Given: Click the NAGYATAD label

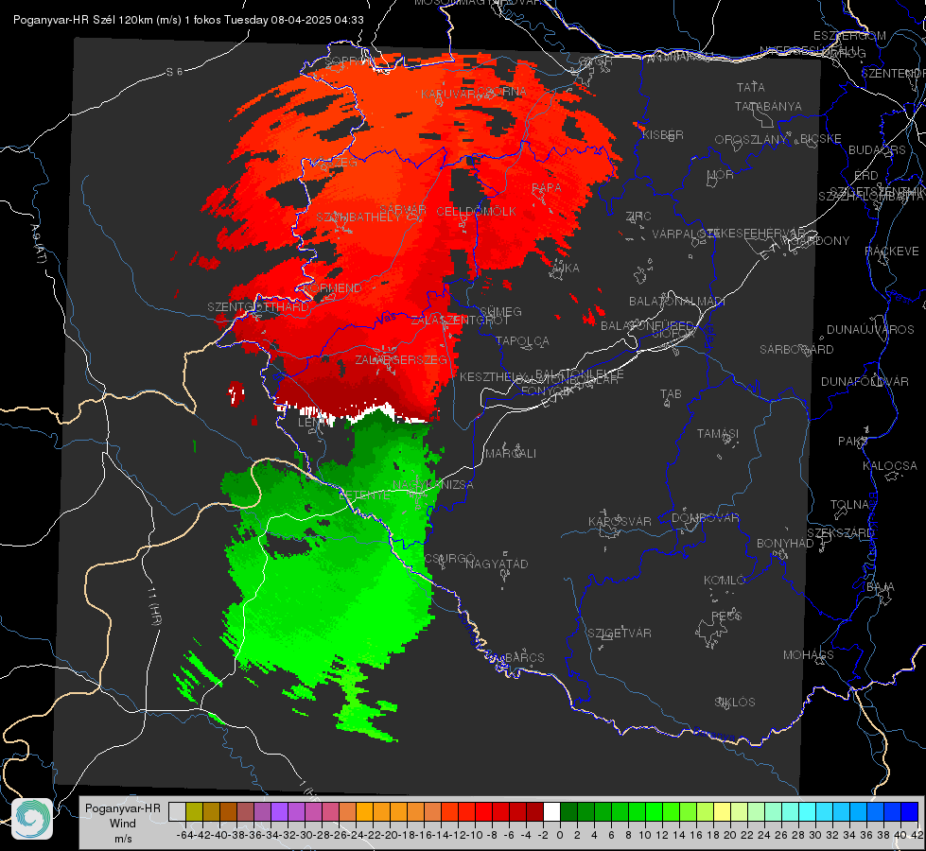Looking at the screenshot, I should (x=497, y=564).
